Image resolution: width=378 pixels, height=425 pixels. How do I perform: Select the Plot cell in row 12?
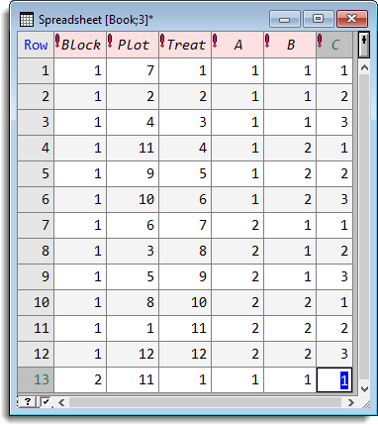133,354
